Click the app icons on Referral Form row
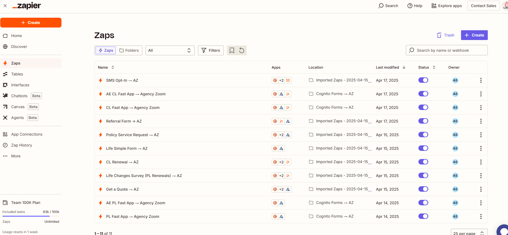Screen dimensions: 508x235 coord(281,121)
